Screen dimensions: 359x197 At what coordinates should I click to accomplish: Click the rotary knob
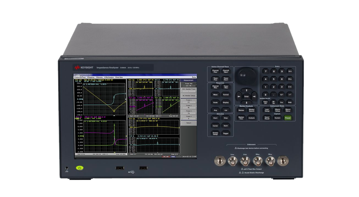[246, 75]
